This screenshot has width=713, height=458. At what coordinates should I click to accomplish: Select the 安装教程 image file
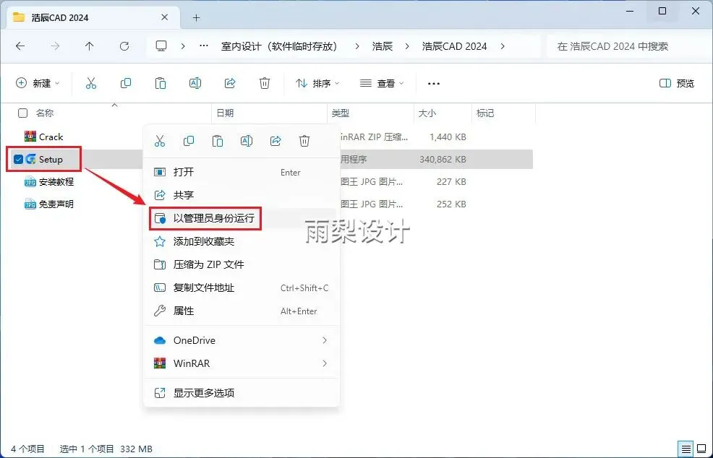pos(56,182)
